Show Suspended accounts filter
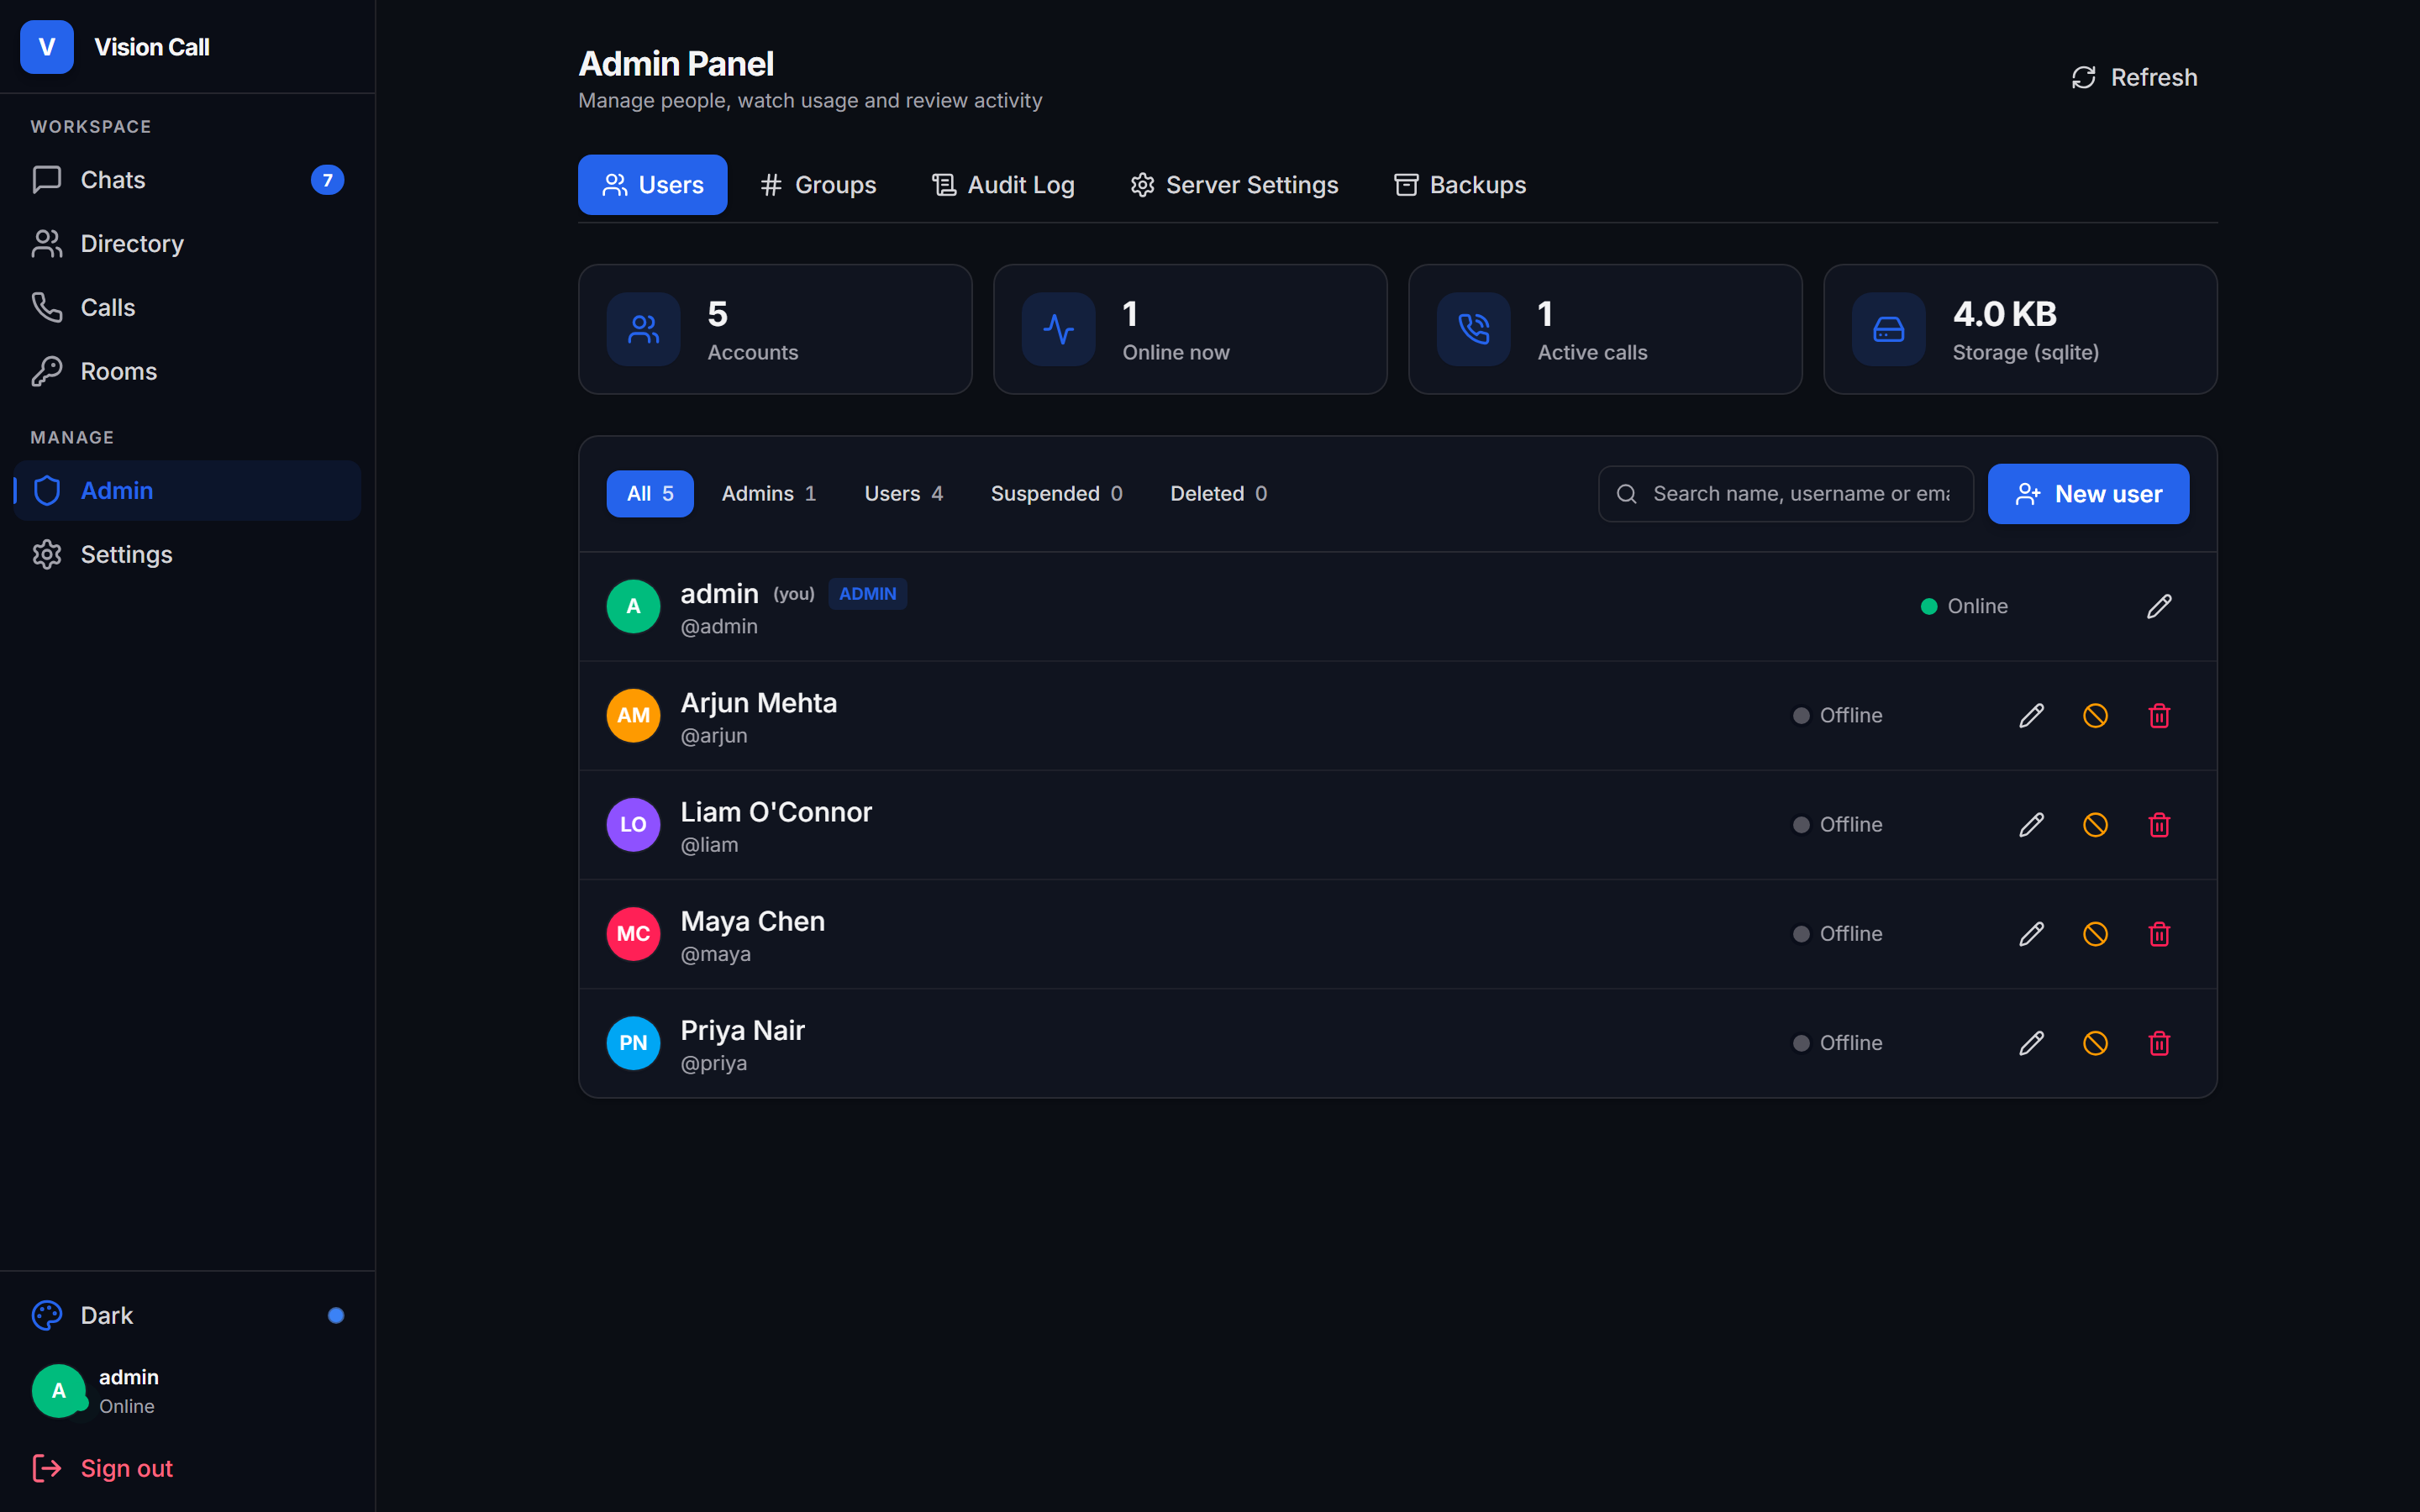 [x=1056, y=493]
